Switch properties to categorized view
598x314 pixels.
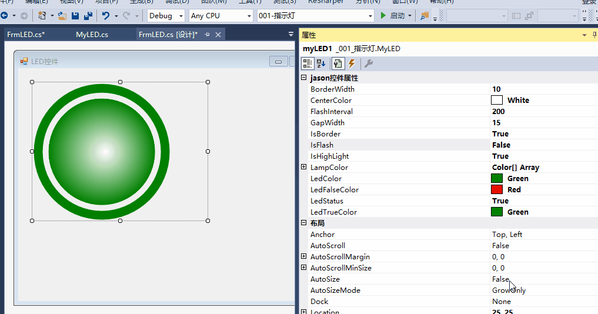[308, 64]
